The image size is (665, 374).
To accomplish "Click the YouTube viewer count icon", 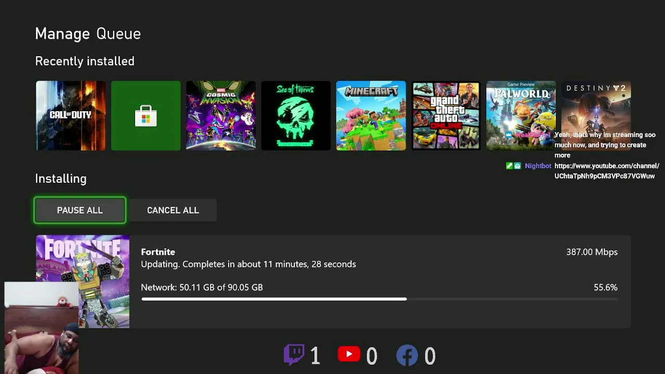I will coord(349,354).
